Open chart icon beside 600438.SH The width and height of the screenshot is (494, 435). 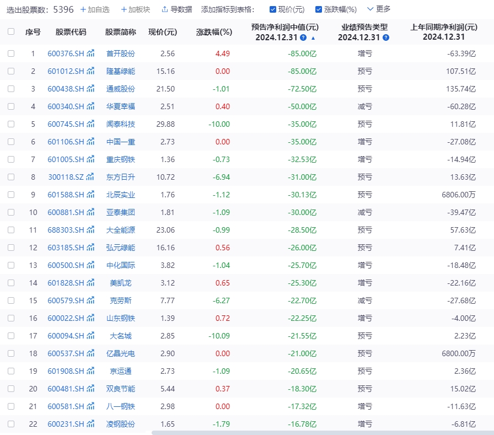[x=90, y=89]
